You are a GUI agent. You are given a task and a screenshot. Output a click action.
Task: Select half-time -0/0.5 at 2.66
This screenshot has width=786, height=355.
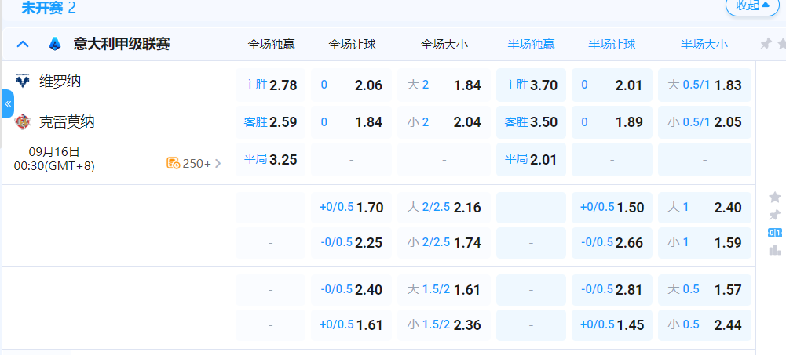pyautogui.click(x=612, y=242)
